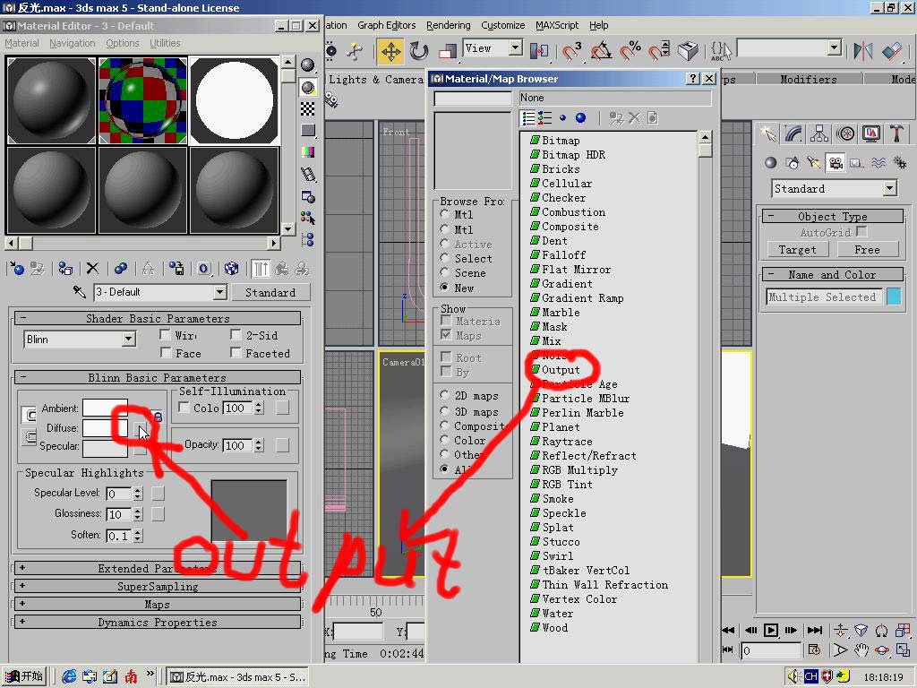Open the Standard category dropdown in Create panel

pyautogui.click(x=889, y=188)
